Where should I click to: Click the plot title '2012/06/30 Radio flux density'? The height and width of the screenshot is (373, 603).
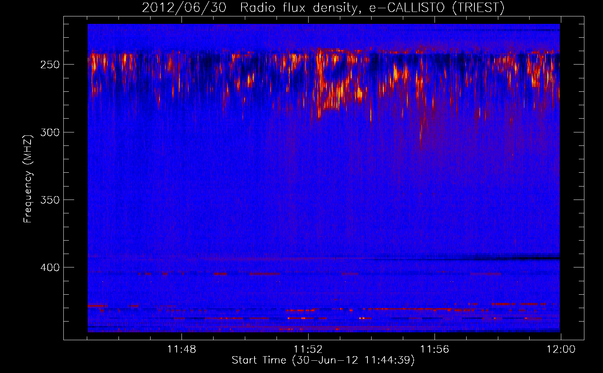pos(323,8)
